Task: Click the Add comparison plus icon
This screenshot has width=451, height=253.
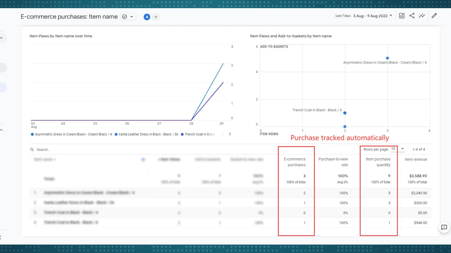Action: [x=156, y=17]
